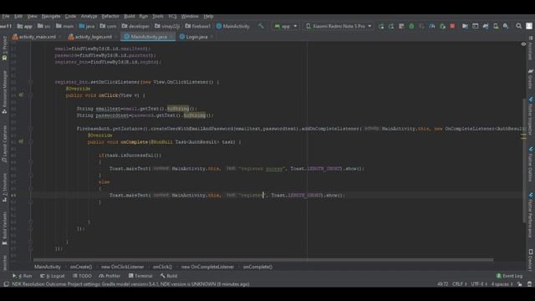Open the Event Log
Image resolution: width=535 pixels, height=301 pixels.
click(509, 276)
